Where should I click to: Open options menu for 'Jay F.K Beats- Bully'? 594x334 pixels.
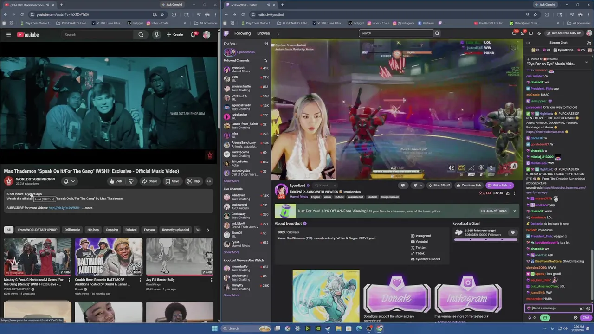(x=212, y=280)
